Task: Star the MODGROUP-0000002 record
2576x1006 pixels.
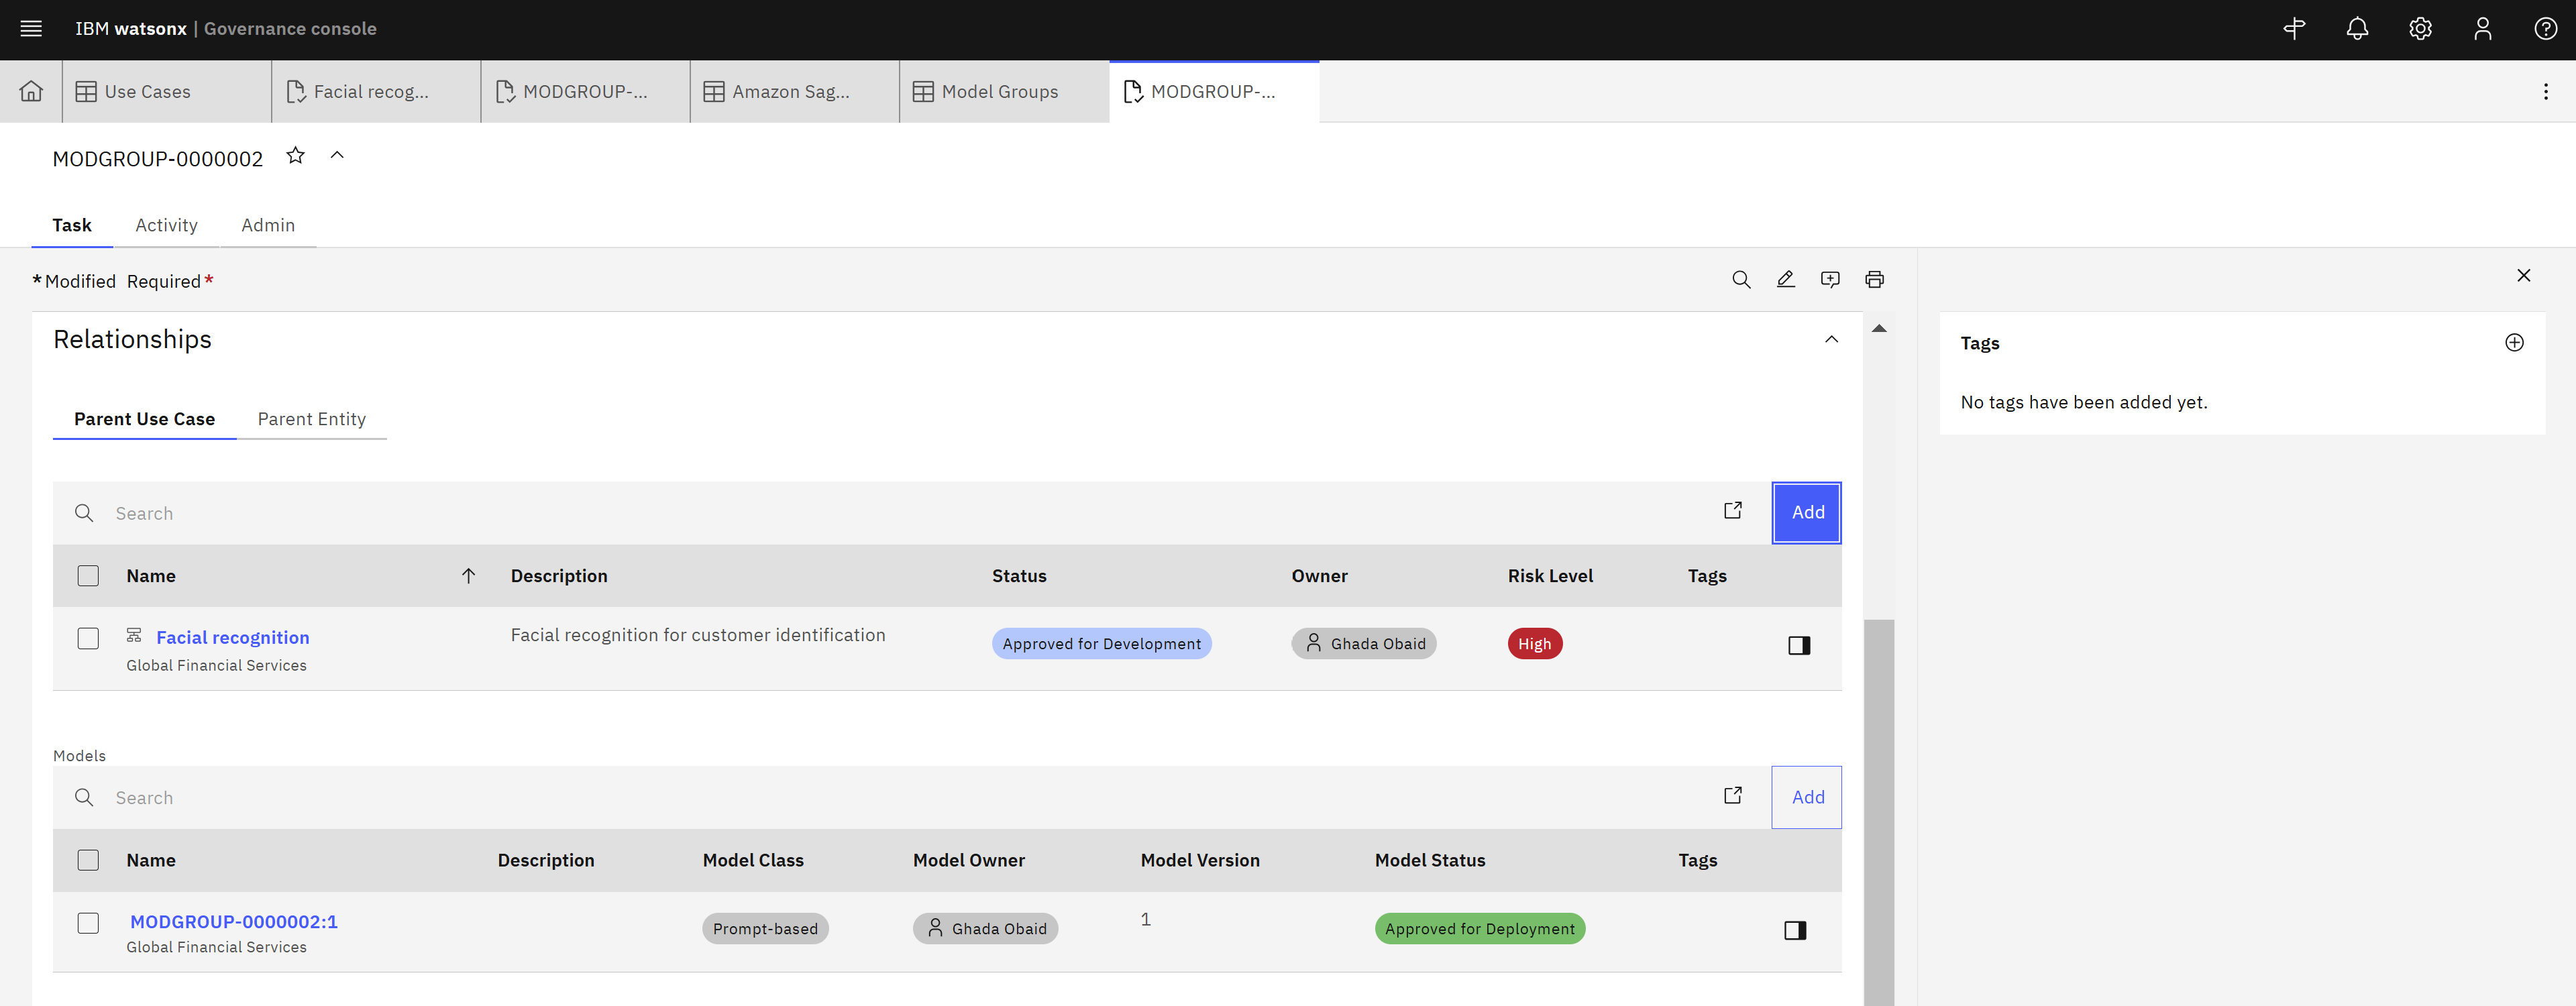Action: click(295, 155)
